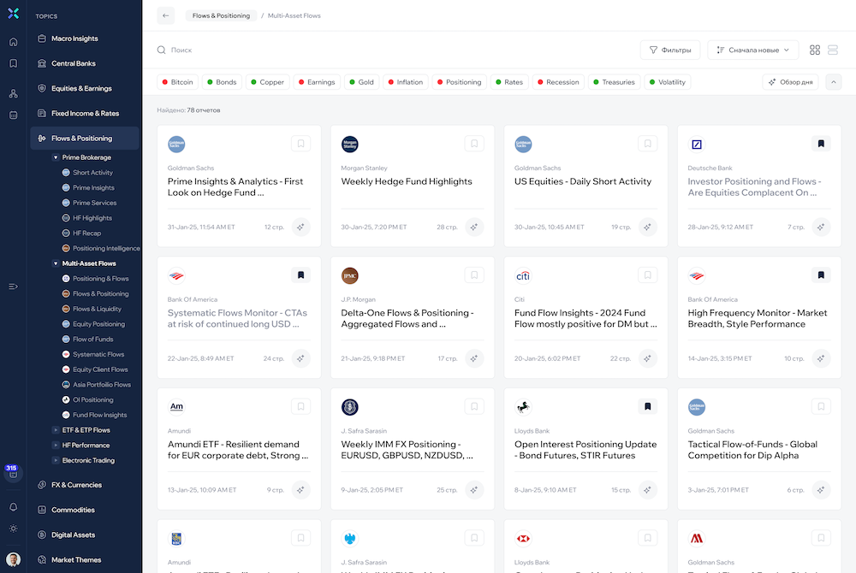Viewport: 856px width, 573px height.
Task: Expand the ETF & ETP Flows section
Action: pos(56,430)
